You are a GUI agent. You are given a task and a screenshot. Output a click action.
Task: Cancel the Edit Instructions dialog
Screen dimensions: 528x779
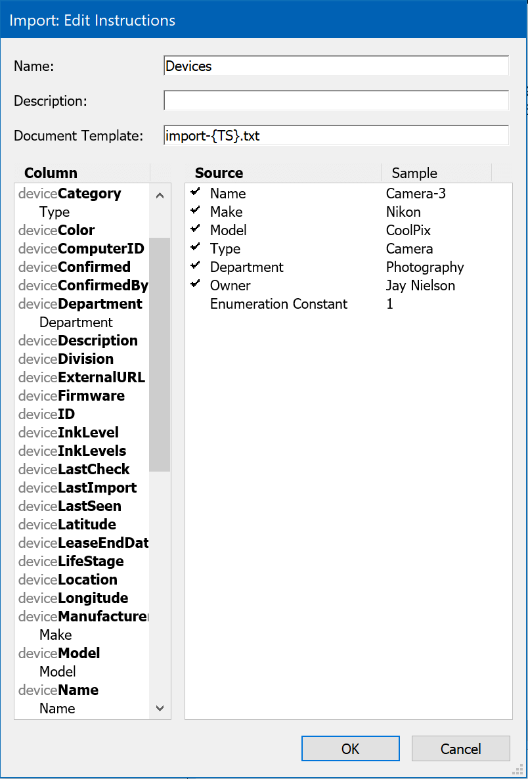click(x=460, y=748)
